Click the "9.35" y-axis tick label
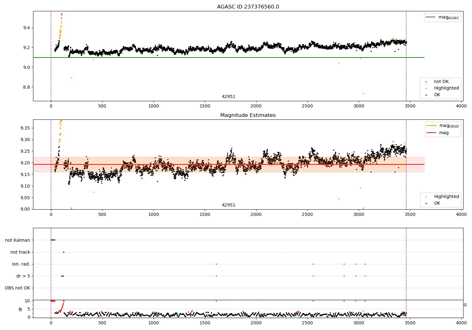This screenshot has width=472, height=330. [25, 128]
